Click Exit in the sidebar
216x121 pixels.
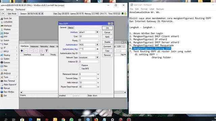point(5,95)
